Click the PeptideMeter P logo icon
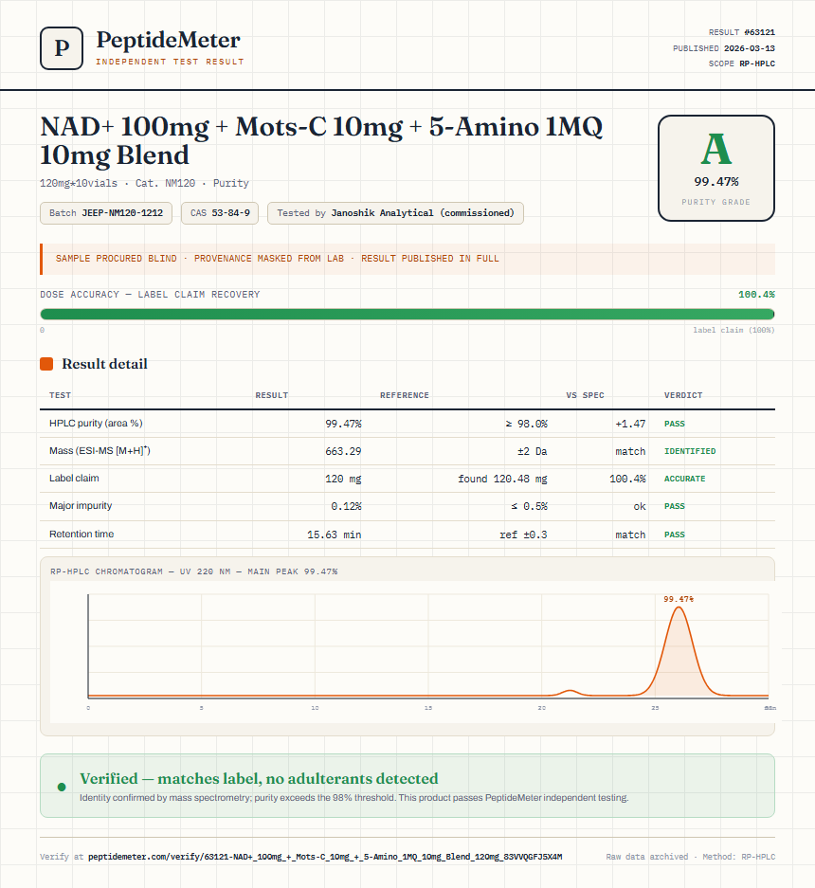 click(x=62, y=48)
